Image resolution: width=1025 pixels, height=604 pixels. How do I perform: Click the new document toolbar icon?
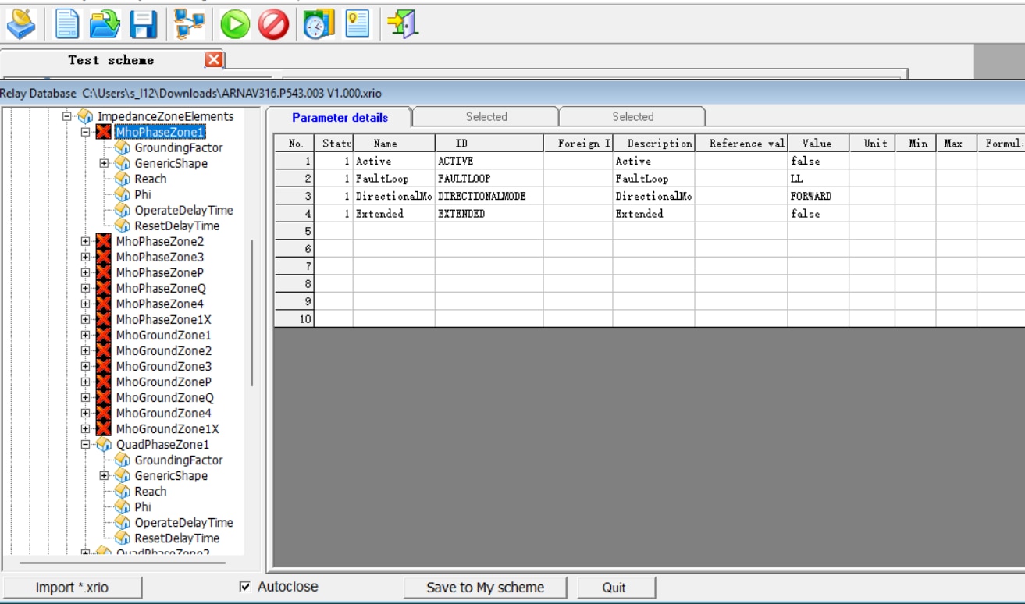tap(67, 23)
